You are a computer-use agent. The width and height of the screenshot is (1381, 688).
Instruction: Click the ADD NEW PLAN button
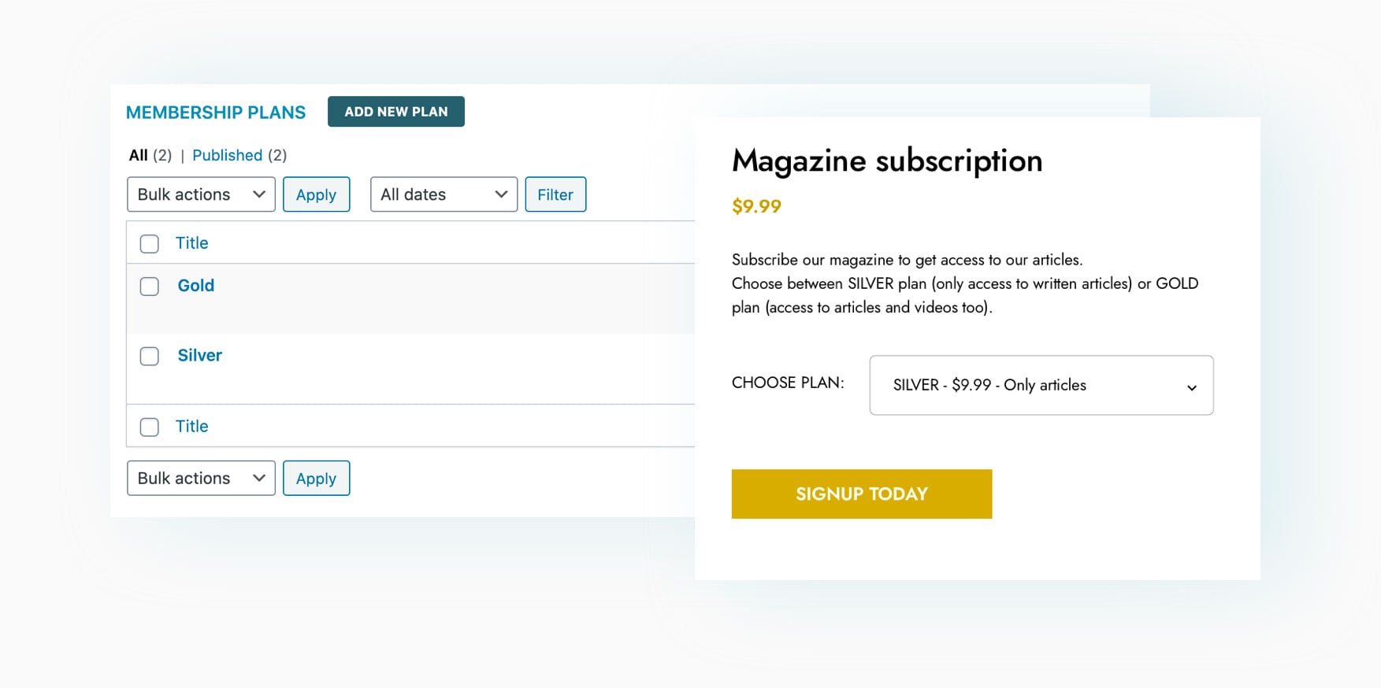click(395, 112)
